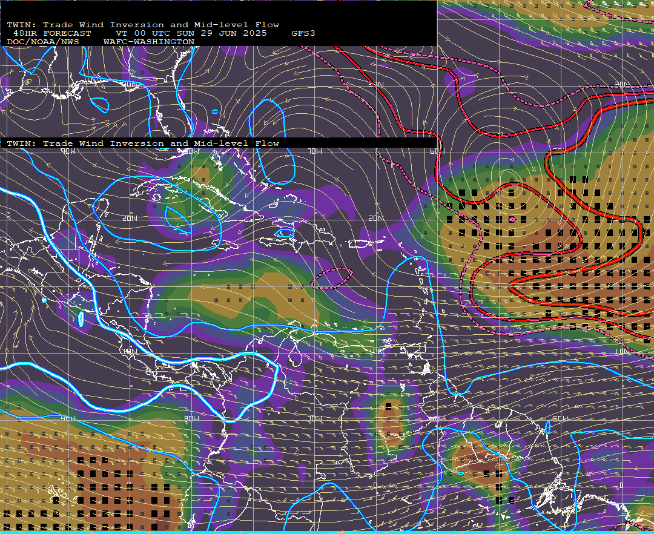The image size is (654, 534).
Task: Click the '30N' label nearest the red contour lines
Action: coord(376,85)
